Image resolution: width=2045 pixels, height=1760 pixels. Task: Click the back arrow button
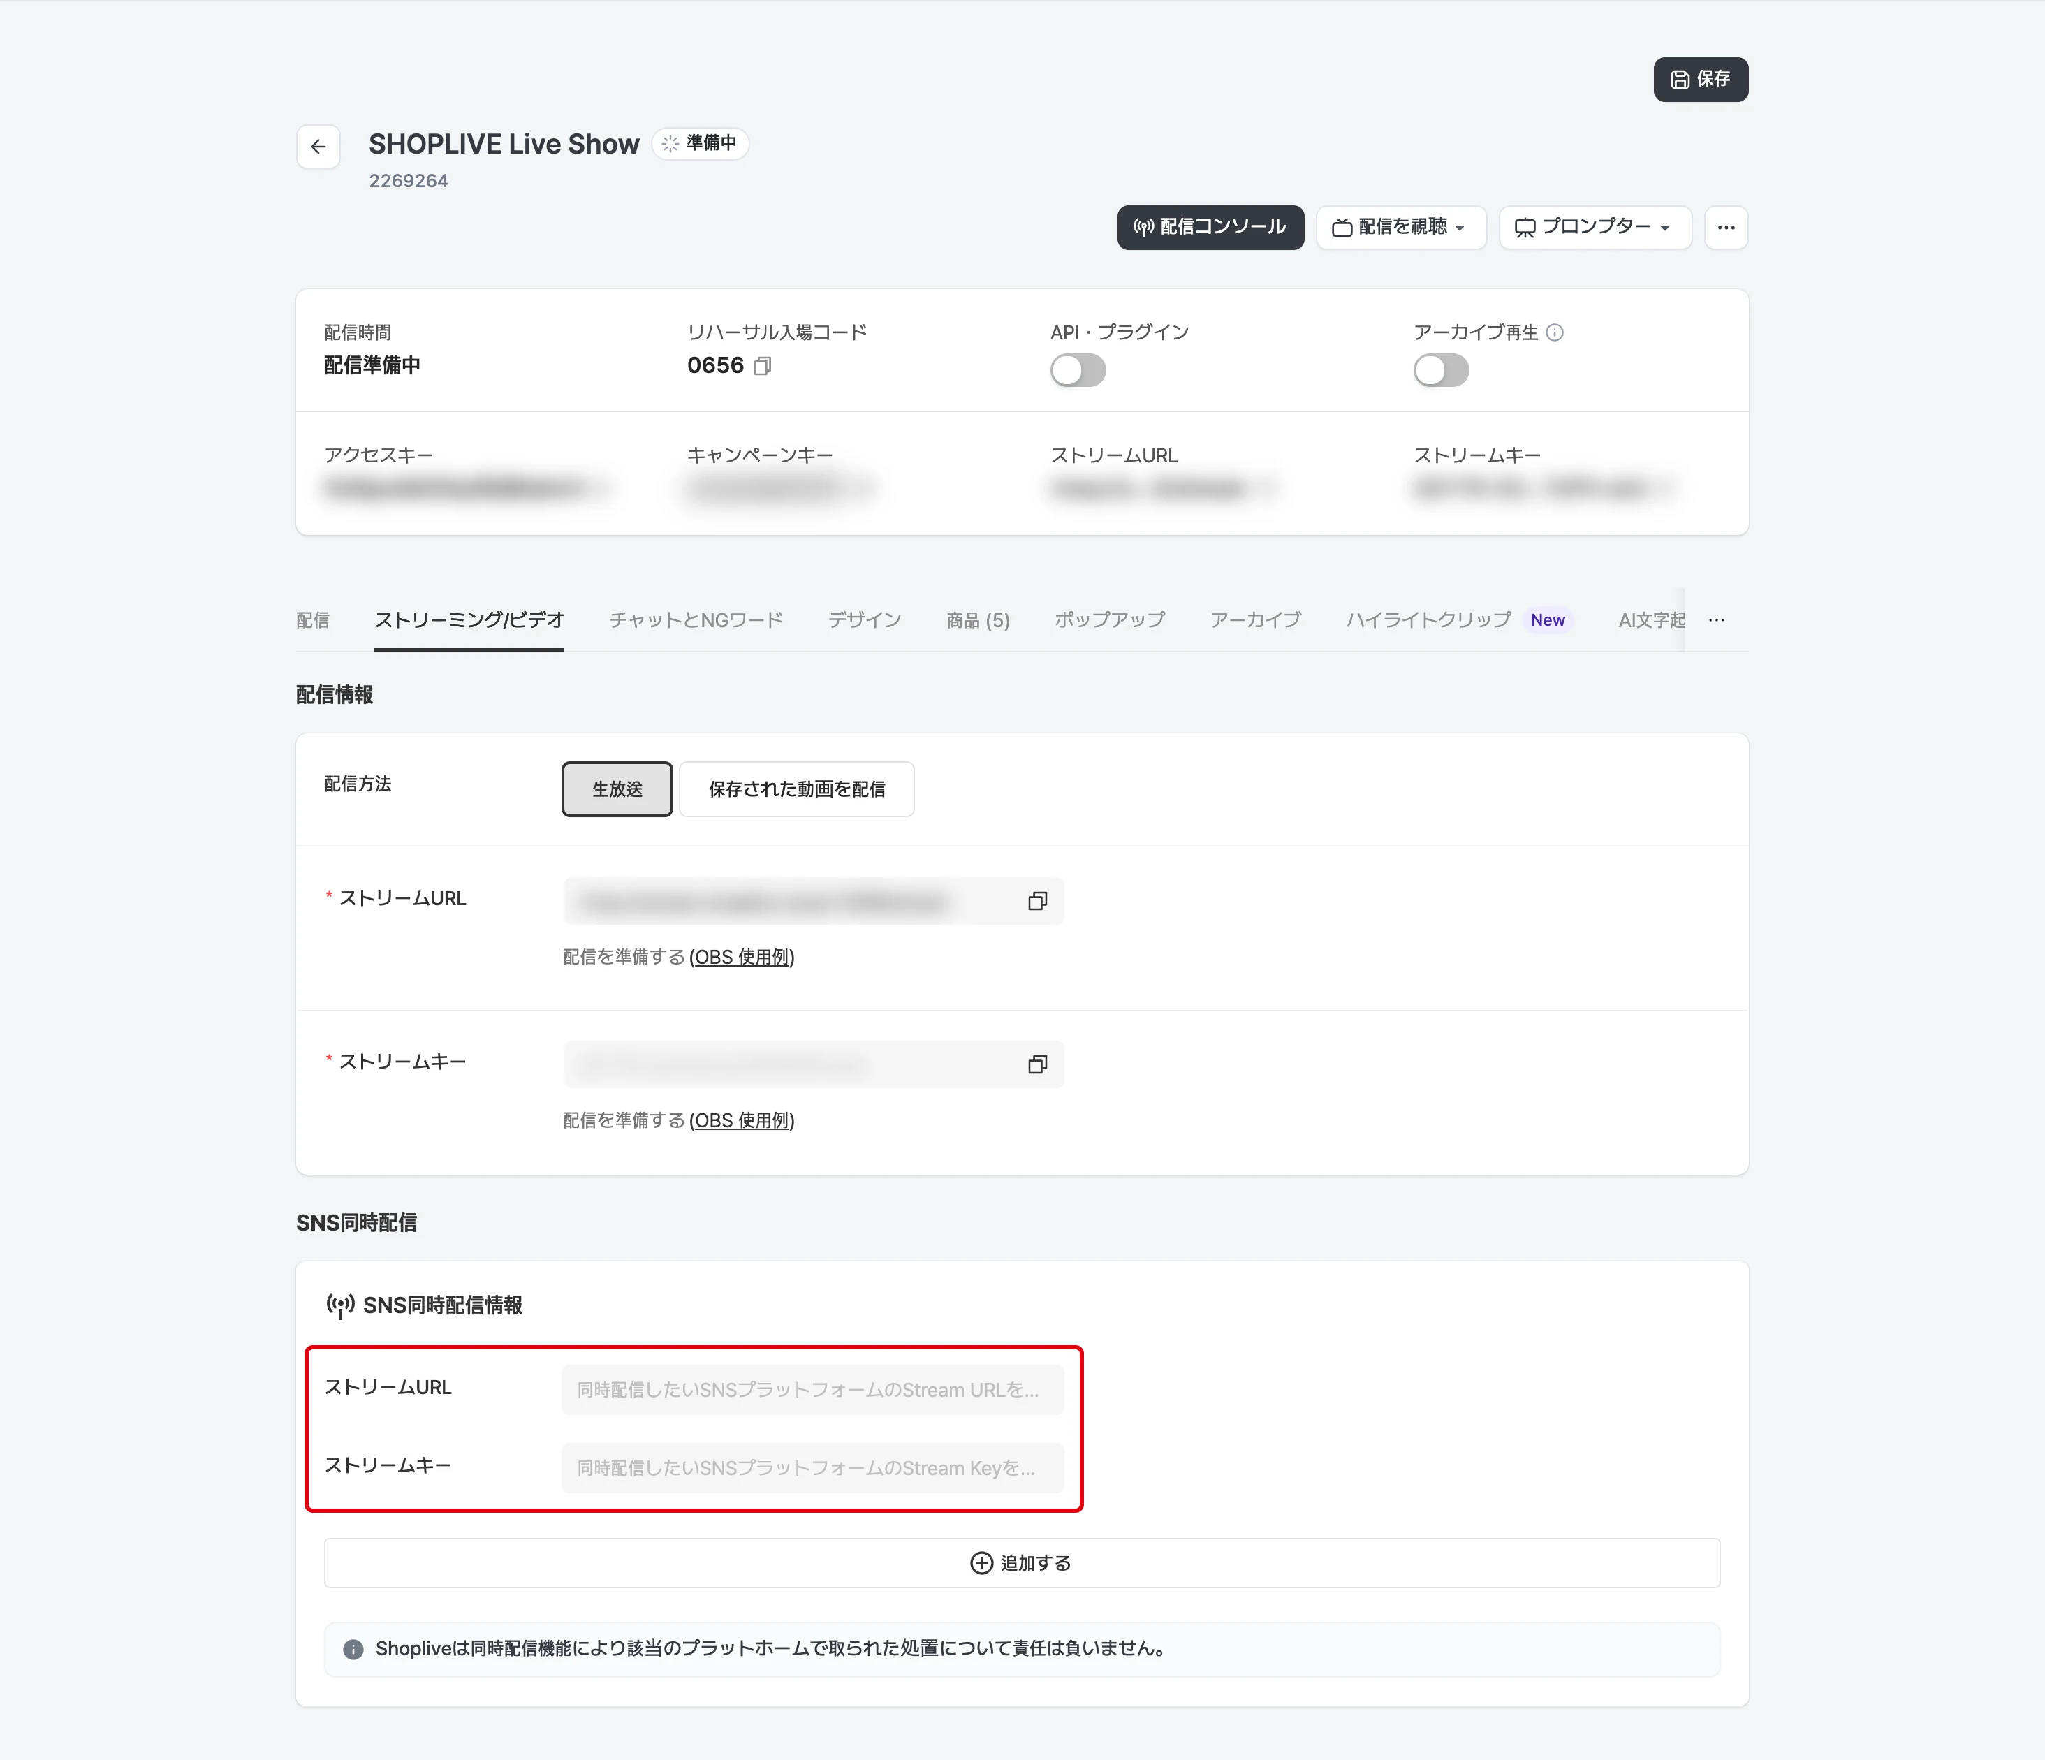click(318, 147)
